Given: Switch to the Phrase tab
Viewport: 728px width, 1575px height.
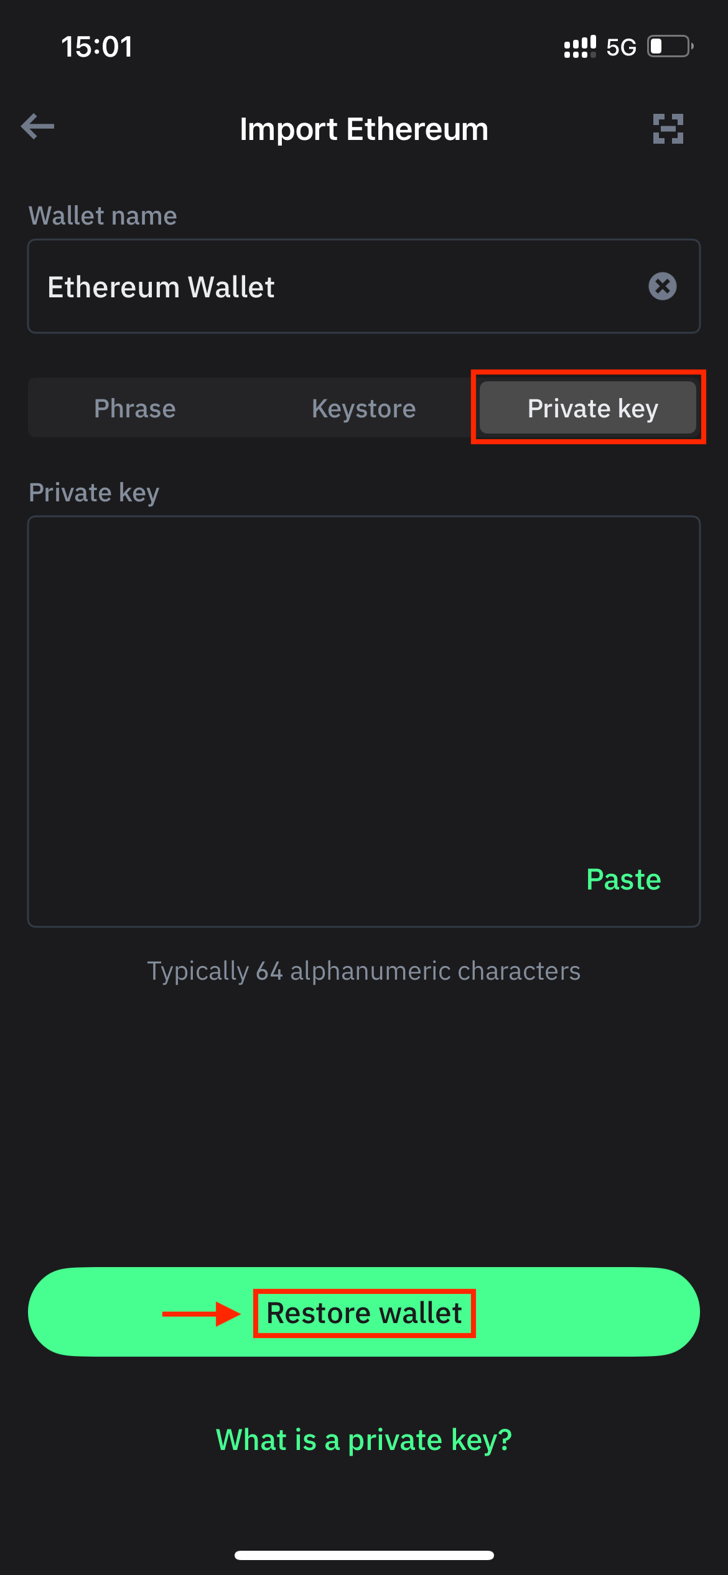Looking at the screenshot, I should (134, 409).
